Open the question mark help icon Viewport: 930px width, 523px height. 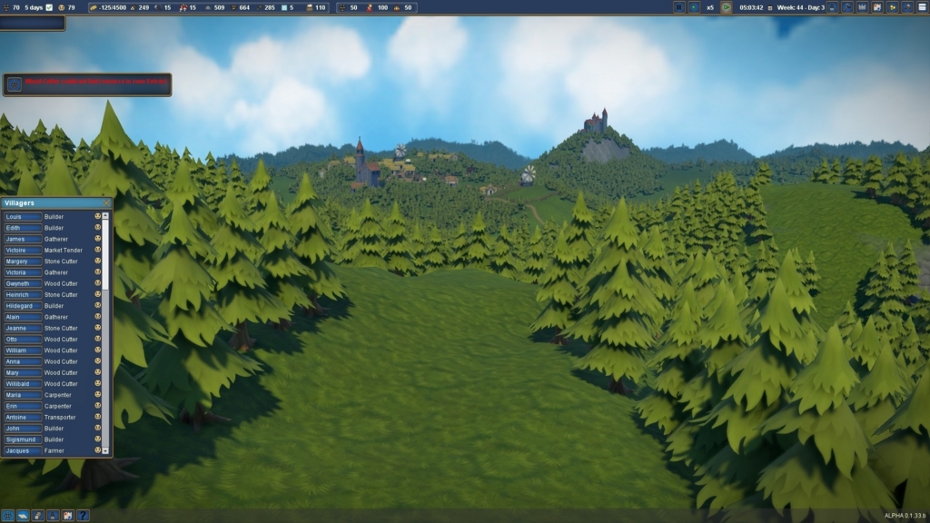click(83, 516)
